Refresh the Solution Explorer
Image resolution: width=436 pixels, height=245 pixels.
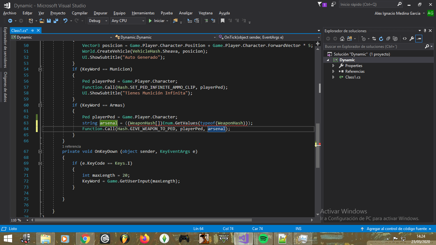[381, 39]
